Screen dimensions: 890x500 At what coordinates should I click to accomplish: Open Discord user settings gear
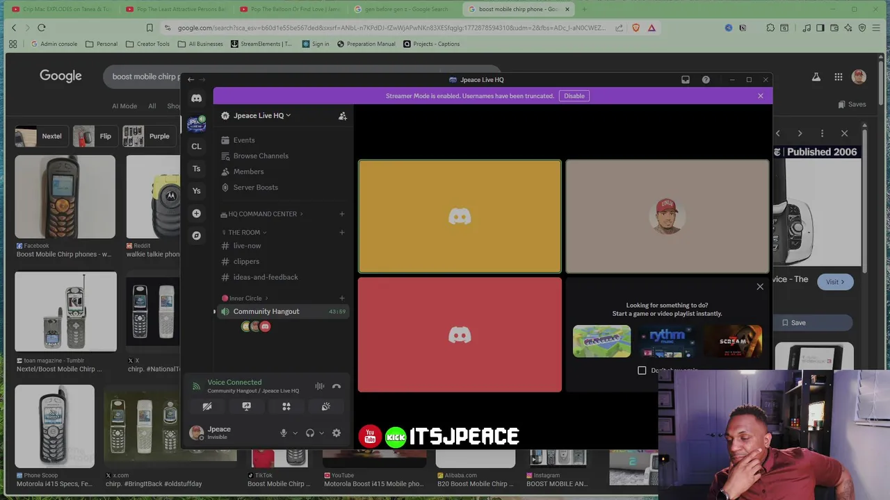337,433
